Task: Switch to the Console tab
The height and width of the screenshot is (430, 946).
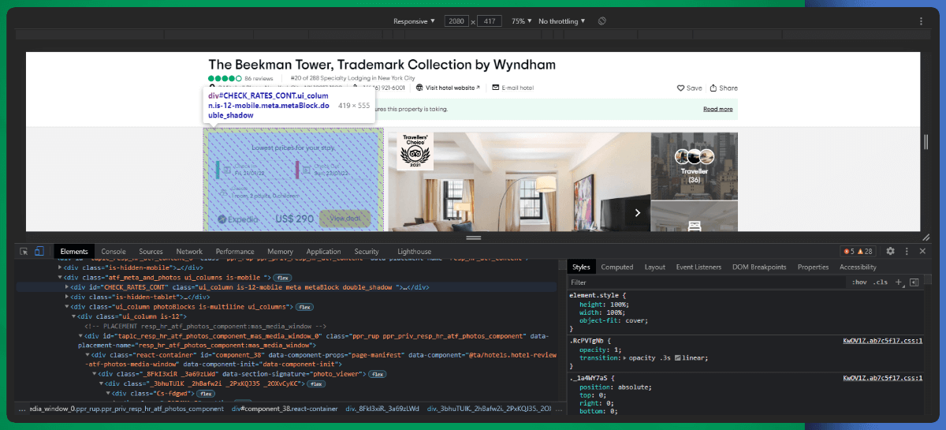Action: [114, 251]
